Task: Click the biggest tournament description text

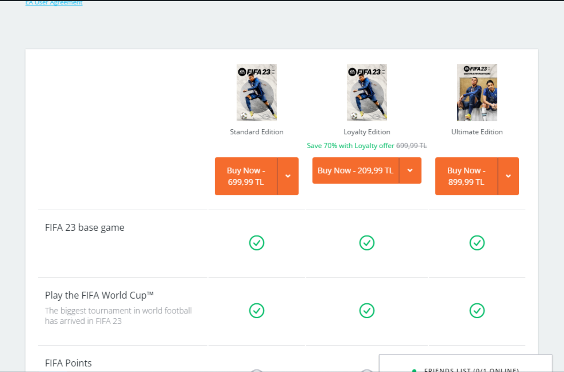Action: click(x=118, y=316)
